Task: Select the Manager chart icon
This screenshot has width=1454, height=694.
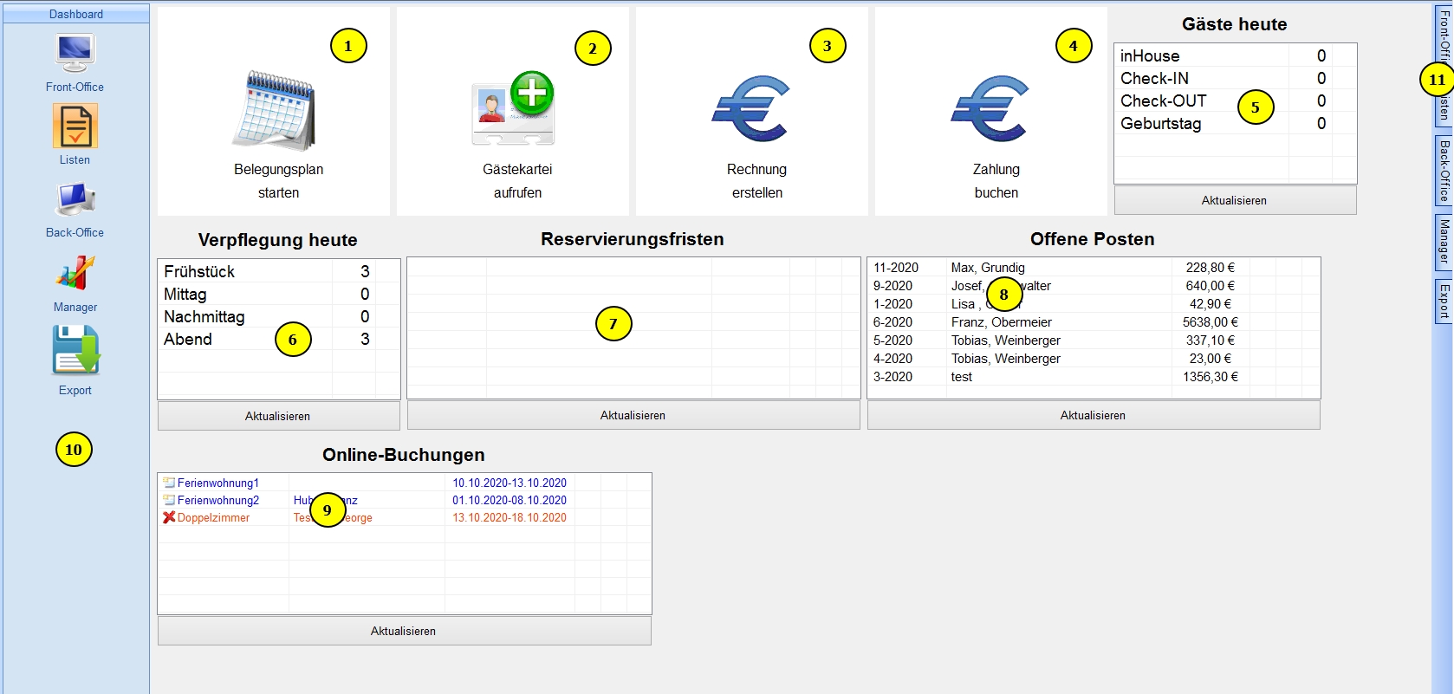Action: click(x=75, y=273)
